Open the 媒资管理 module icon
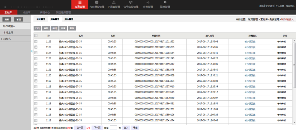Image resolution: width=296 pixels, height=130 pixels. coord(80,2)
